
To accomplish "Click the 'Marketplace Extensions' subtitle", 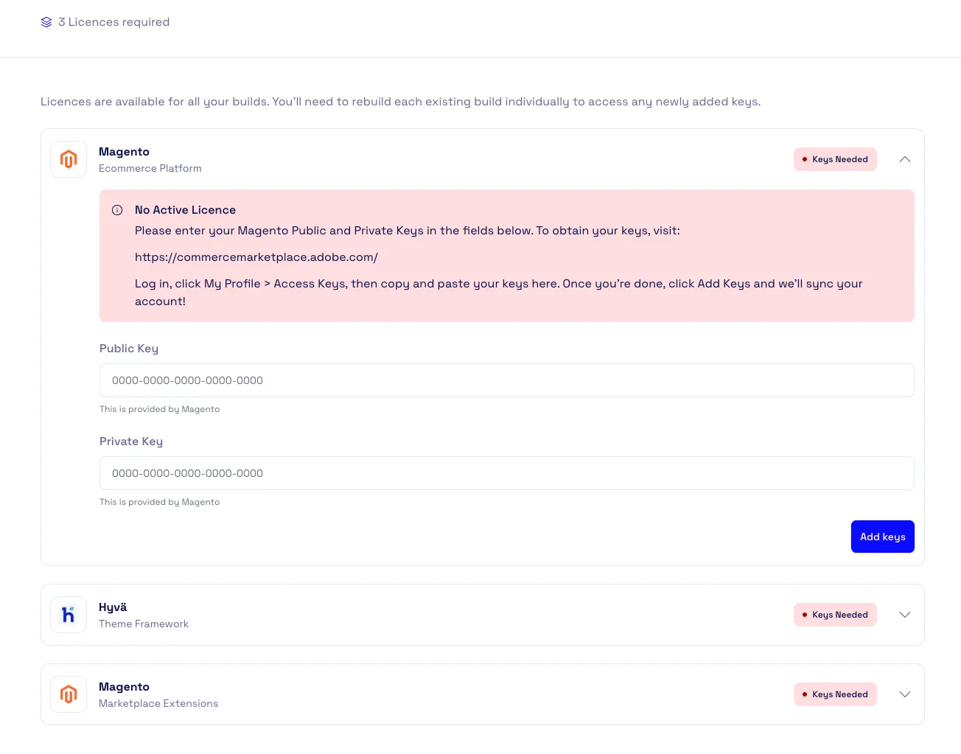I will pos(158,703).
